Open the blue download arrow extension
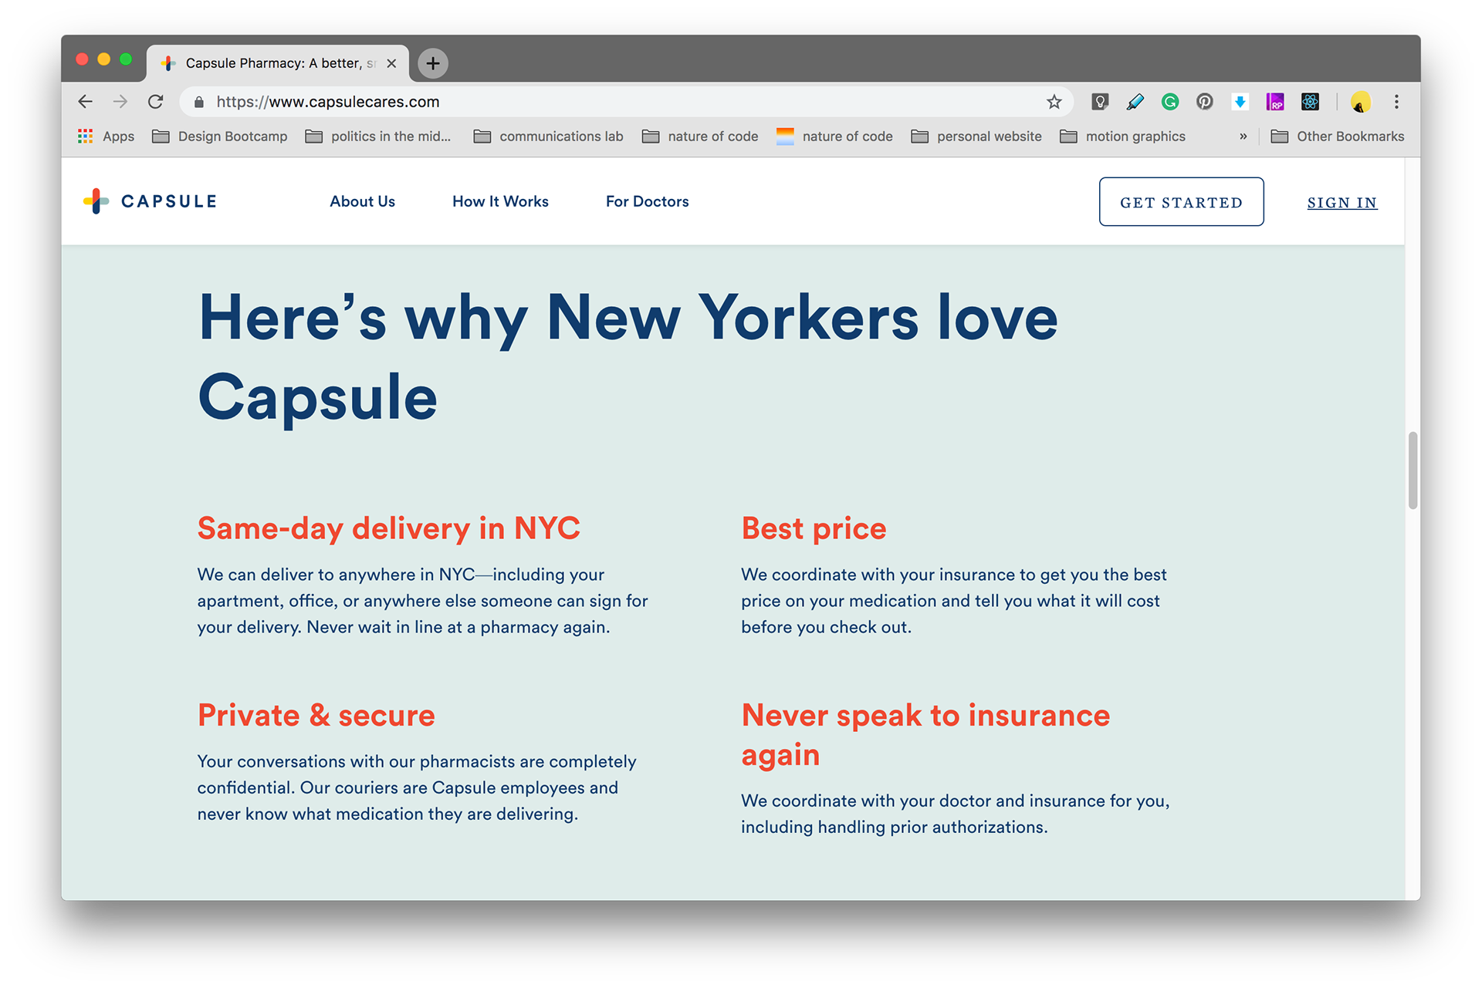Screen dimensions: 1482x988 (1240, 102)
